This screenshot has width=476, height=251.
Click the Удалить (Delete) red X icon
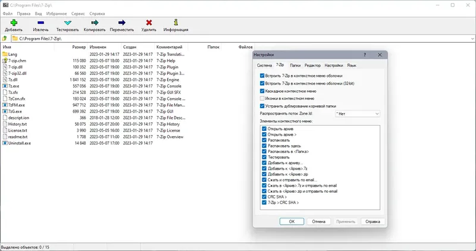pyautogui.click(x=149, y=23)
